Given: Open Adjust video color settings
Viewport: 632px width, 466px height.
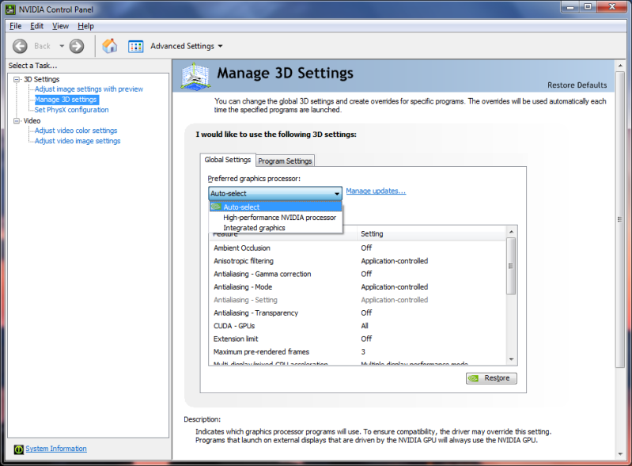Looking at the screenshot, I should click(x=76, y=131).
